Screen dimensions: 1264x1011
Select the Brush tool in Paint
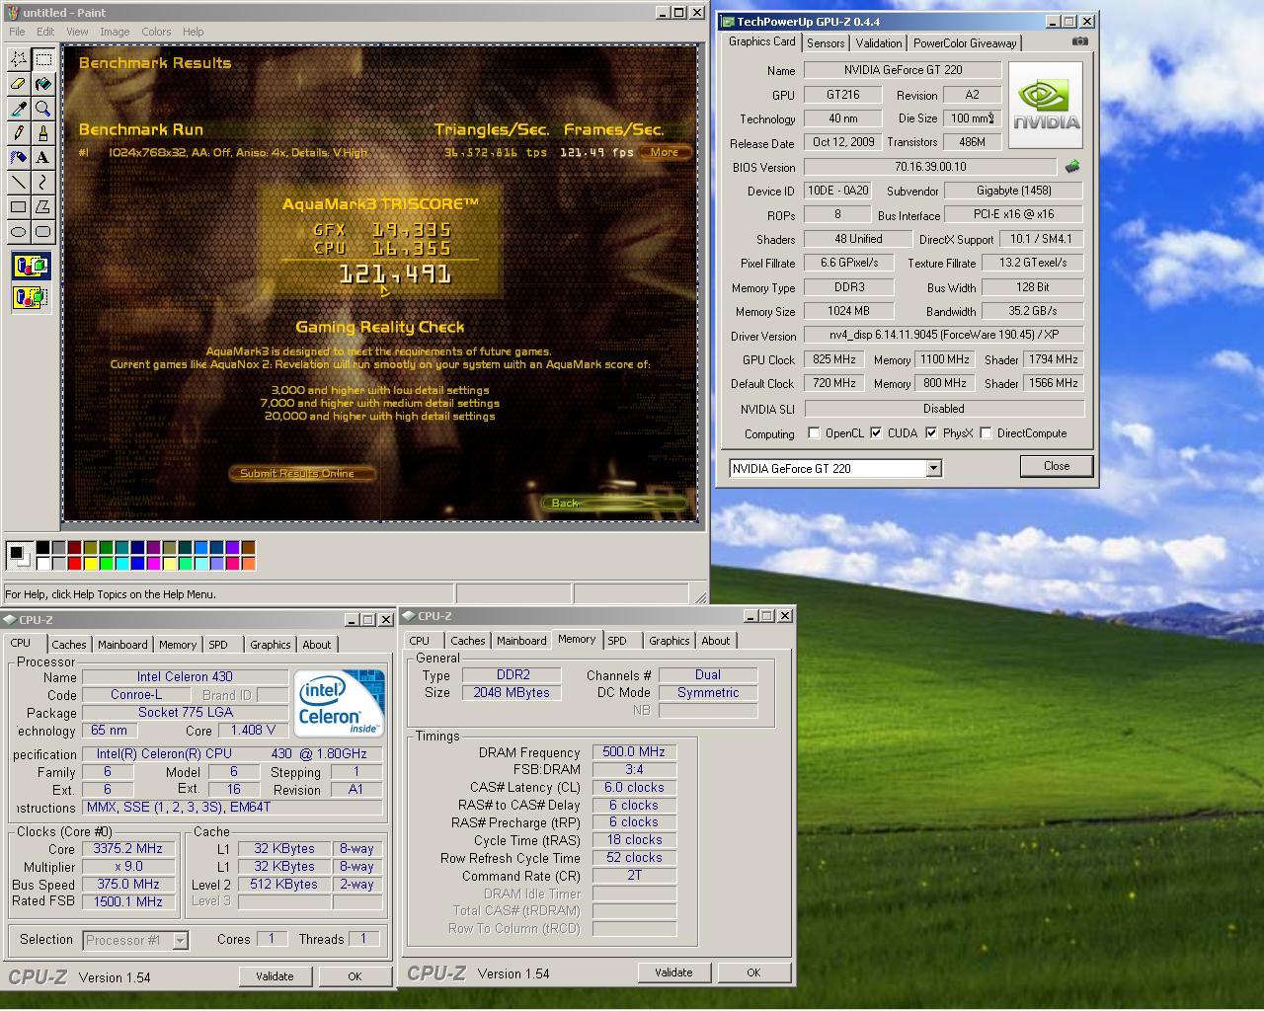coord(42,133)
